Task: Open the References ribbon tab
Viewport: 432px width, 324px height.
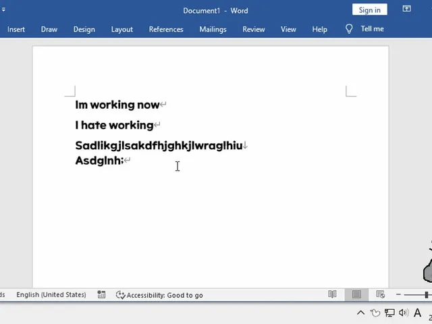Action: click(166, 29)
